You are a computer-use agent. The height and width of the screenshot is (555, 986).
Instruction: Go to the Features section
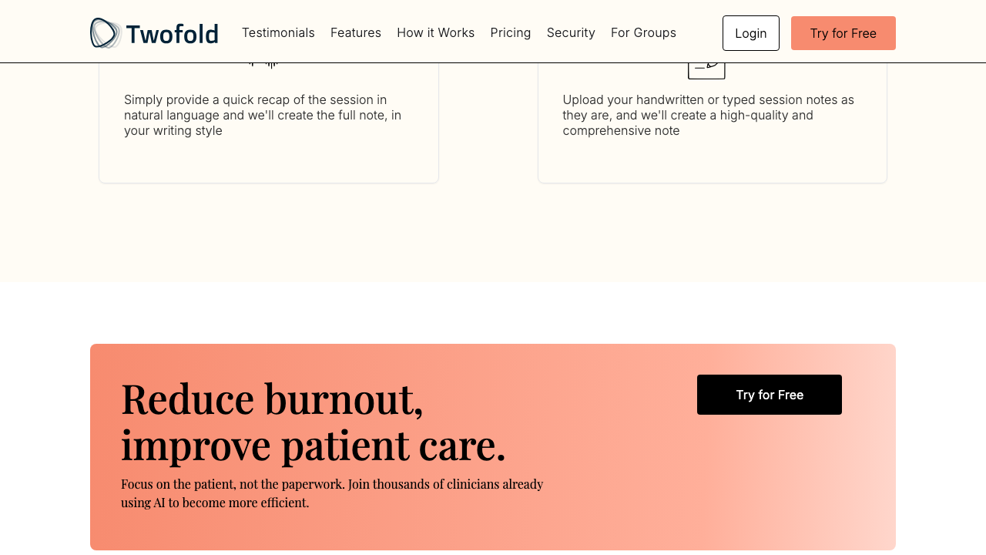(356, 32)
